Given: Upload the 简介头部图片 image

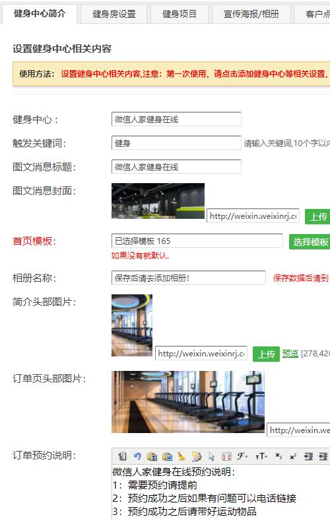Looking at the screenshot, I should point(266,354).
